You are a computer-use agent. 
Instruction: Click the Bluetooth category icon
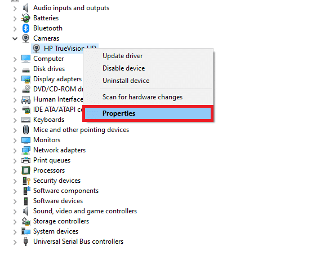(x=26, y=28)
